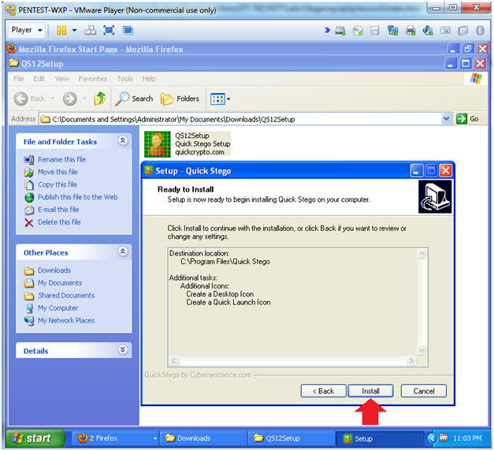
Task: Open the File menu in QS12Setup window
Action: point(19,79)
